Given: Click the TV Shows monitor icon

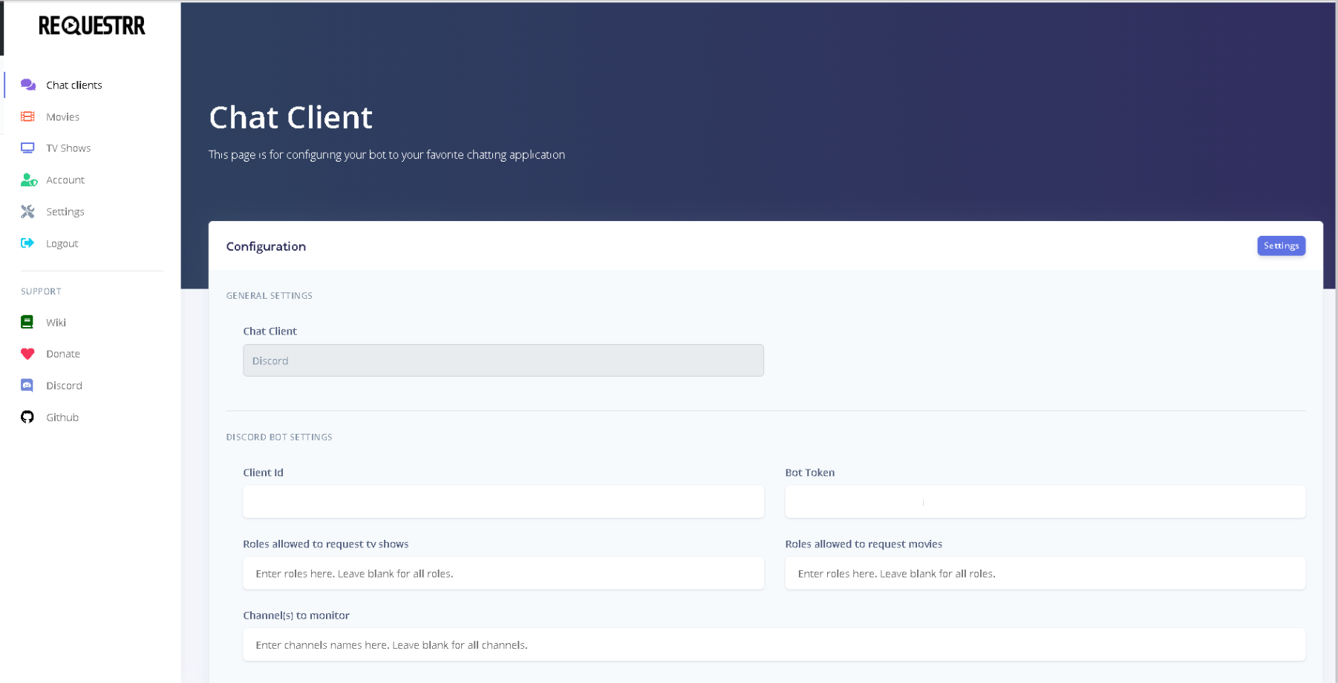Looking at the screenshot, I should [x=28, y=148].
